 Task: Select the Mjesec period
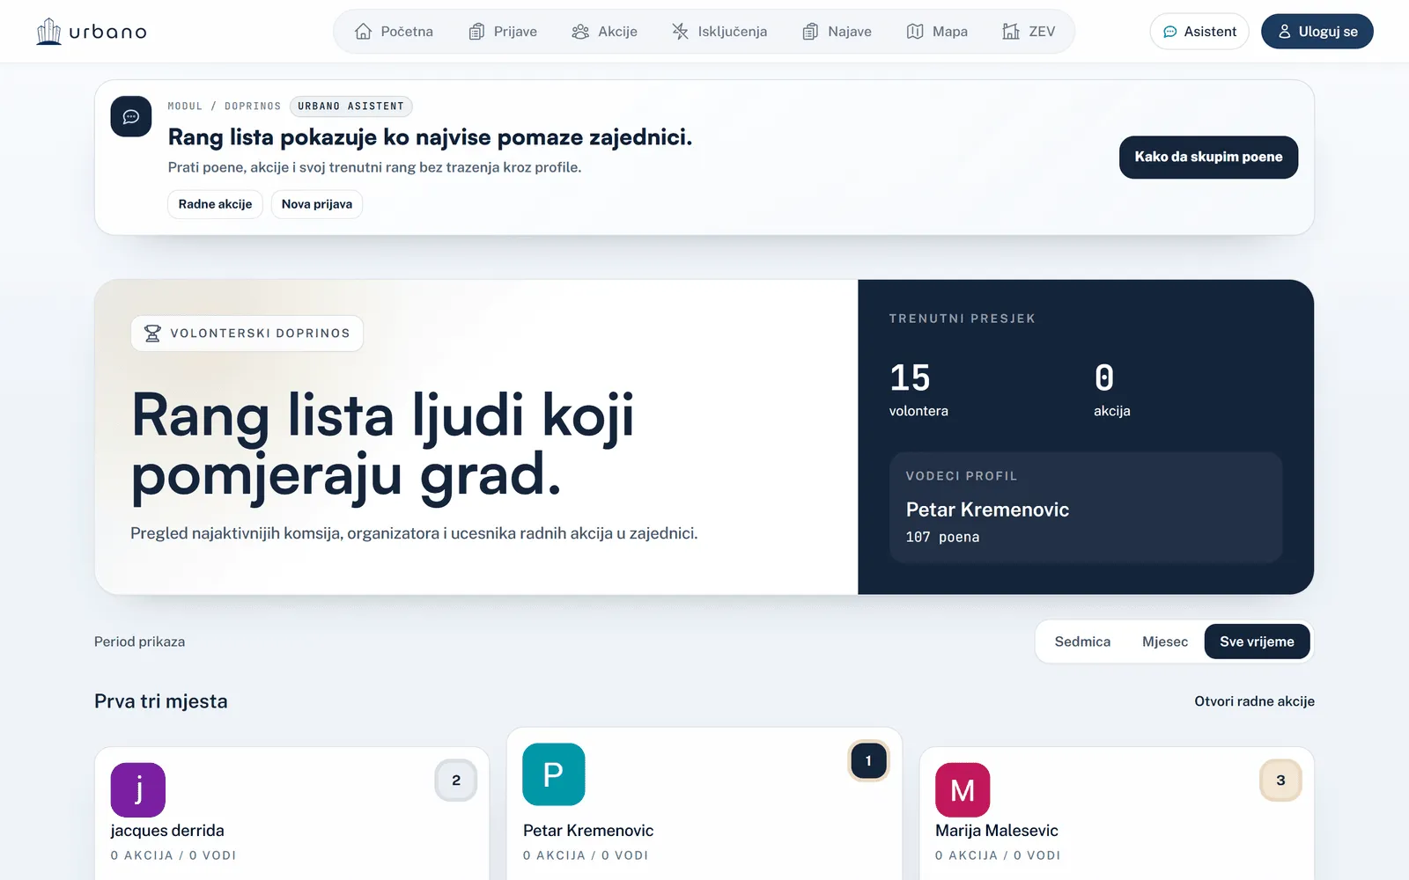click(x=1165, y=642)
